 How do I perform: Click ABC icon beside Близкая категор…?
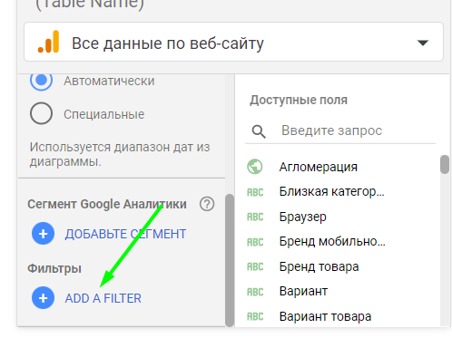(x=255, y=192)
